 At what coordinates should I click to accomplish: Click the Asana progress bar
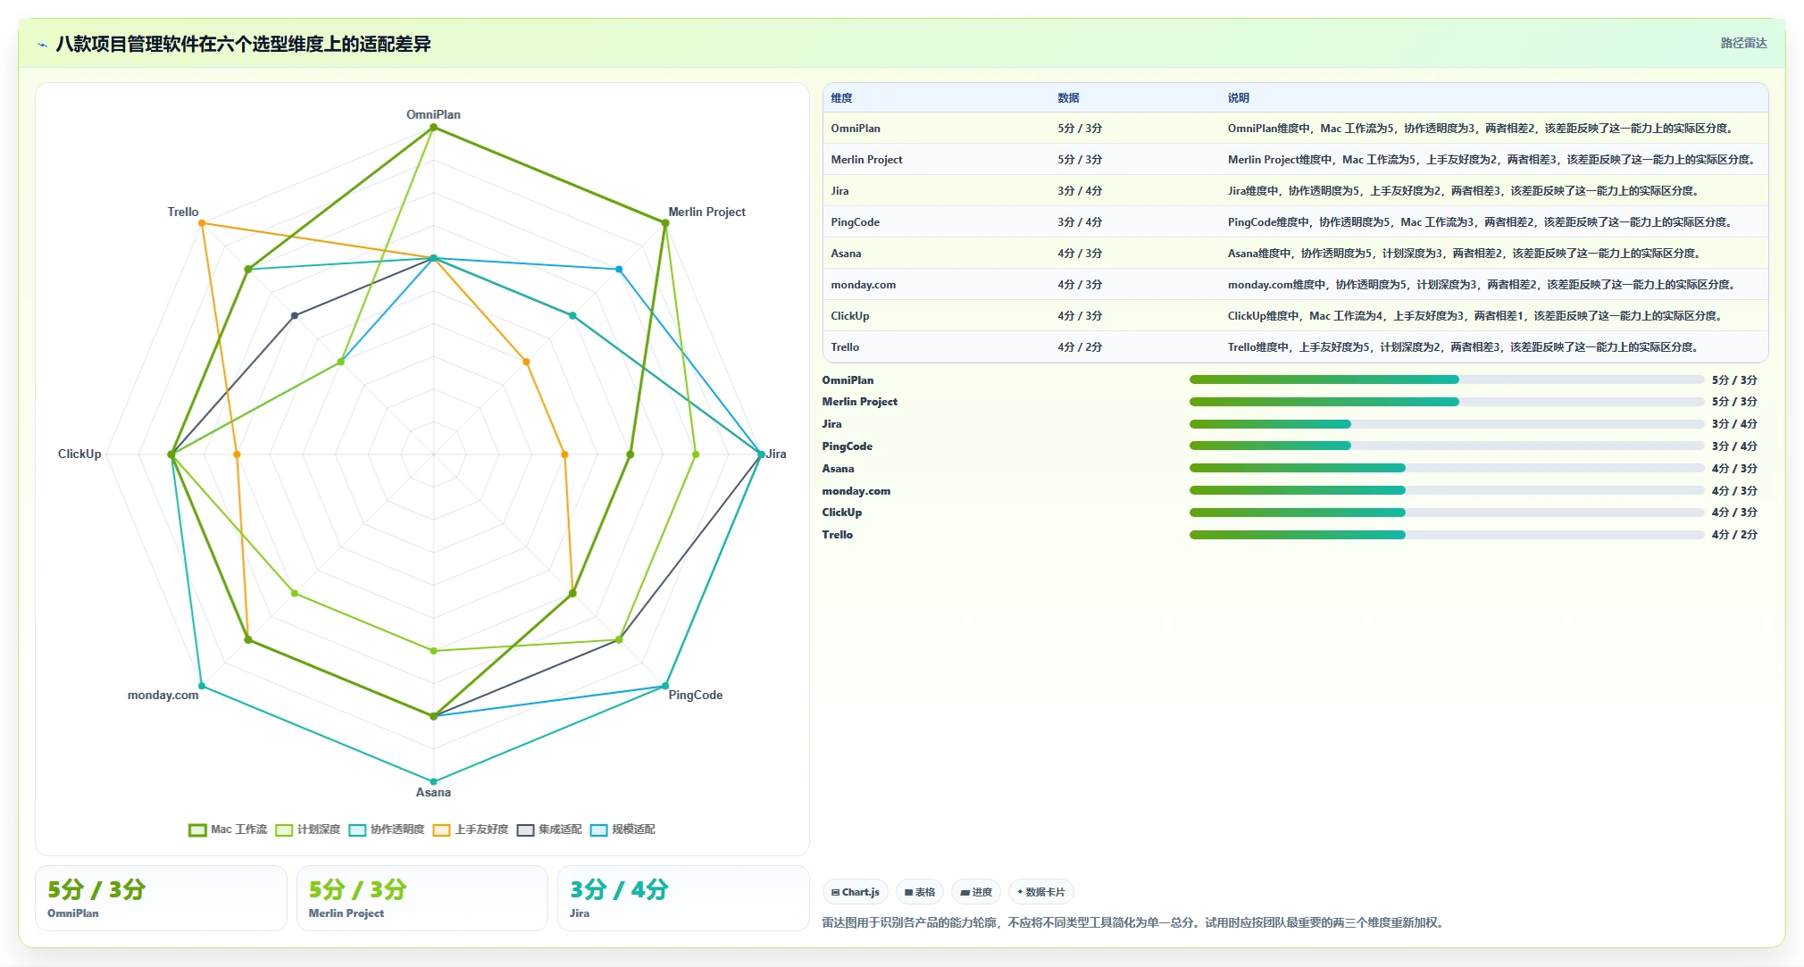(x=1447, y=468)
